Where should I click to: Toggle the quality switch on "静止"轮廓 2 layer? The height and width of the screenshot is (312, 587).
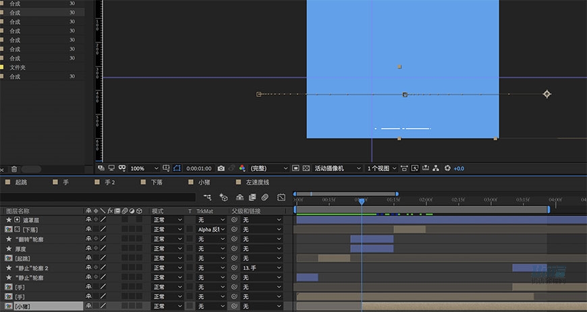103,268
